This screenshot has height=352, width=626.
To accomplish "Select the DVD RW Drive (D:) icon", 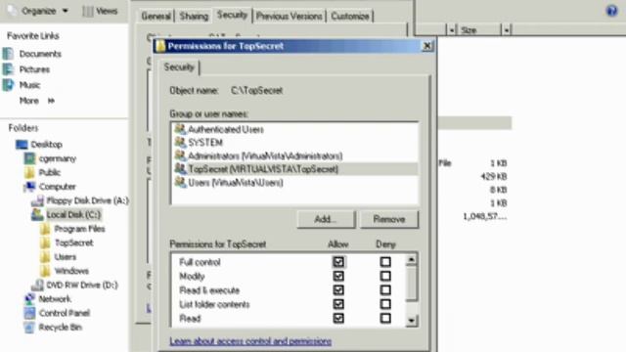I will point(37,285).
